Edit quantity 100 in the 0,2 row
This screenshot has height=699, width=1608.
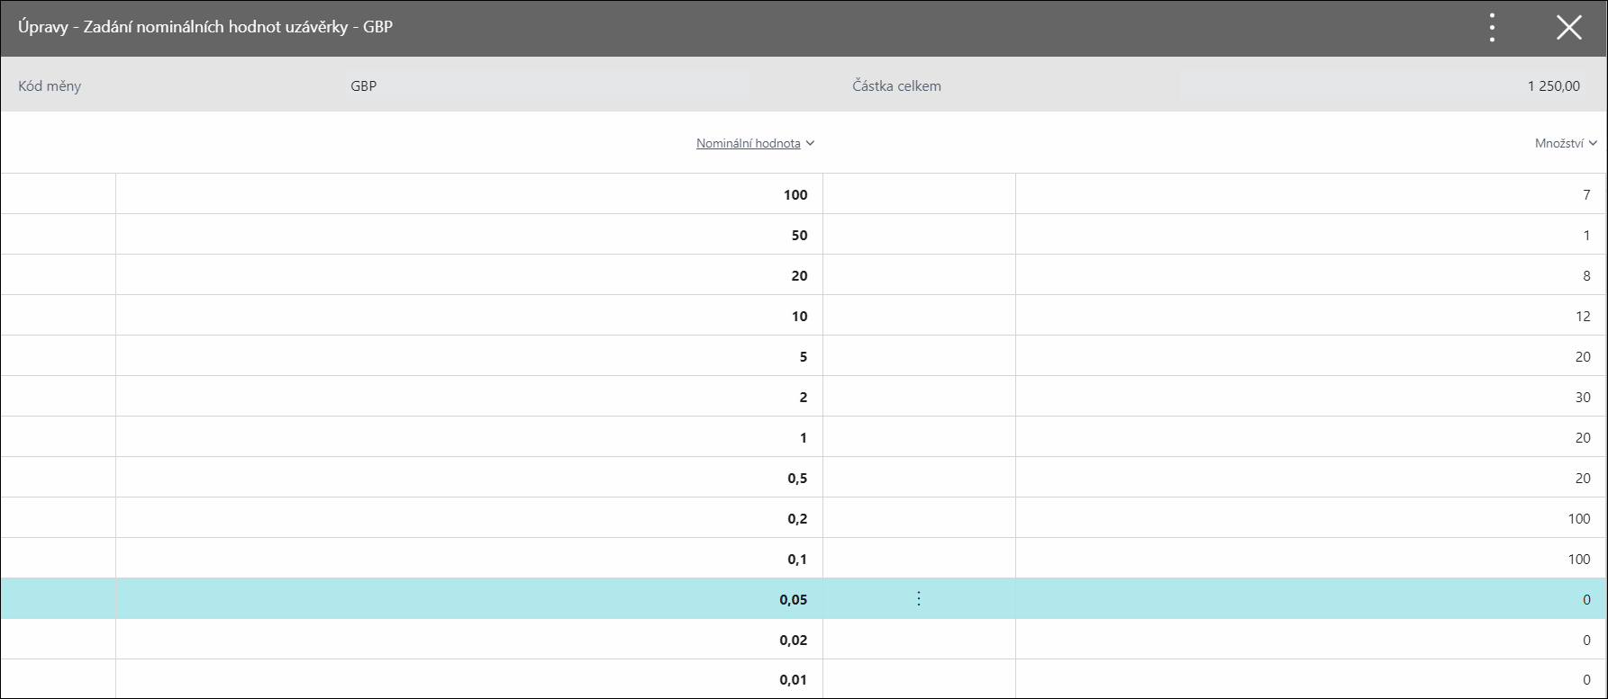pyautogui.click(x=1311, y=518)
